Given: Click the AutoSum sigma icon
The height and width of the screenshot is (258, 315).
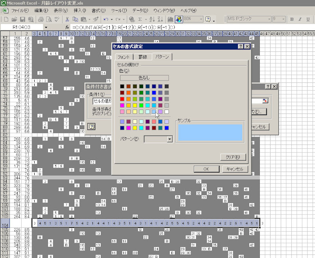Looking at the screenshot, I should point(140,19).
